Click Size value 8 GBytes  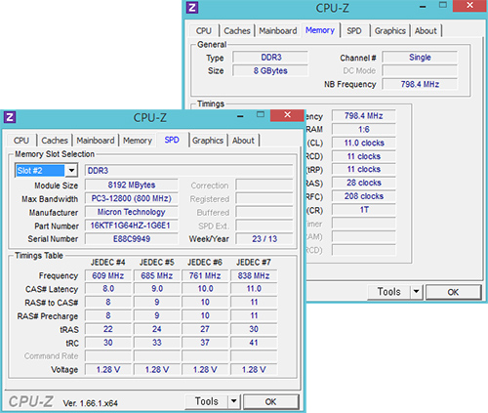[x=270, y=70]
